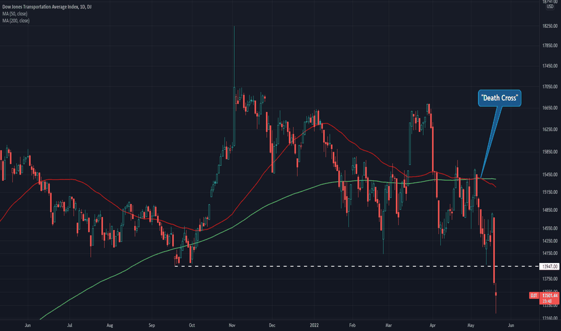The width and height of the screenshot is (561, 331).
Task: Click the "Death Cross" callout label
Action: click(x=500, y=98)
